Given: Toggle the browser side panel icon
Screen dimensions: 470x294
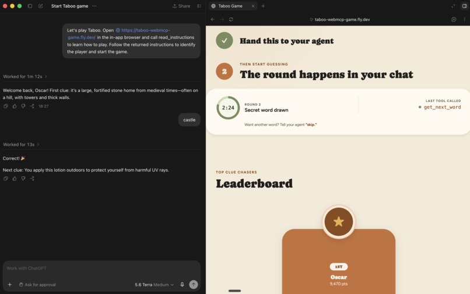Looking at the screenshot, I should coord(464,6).
